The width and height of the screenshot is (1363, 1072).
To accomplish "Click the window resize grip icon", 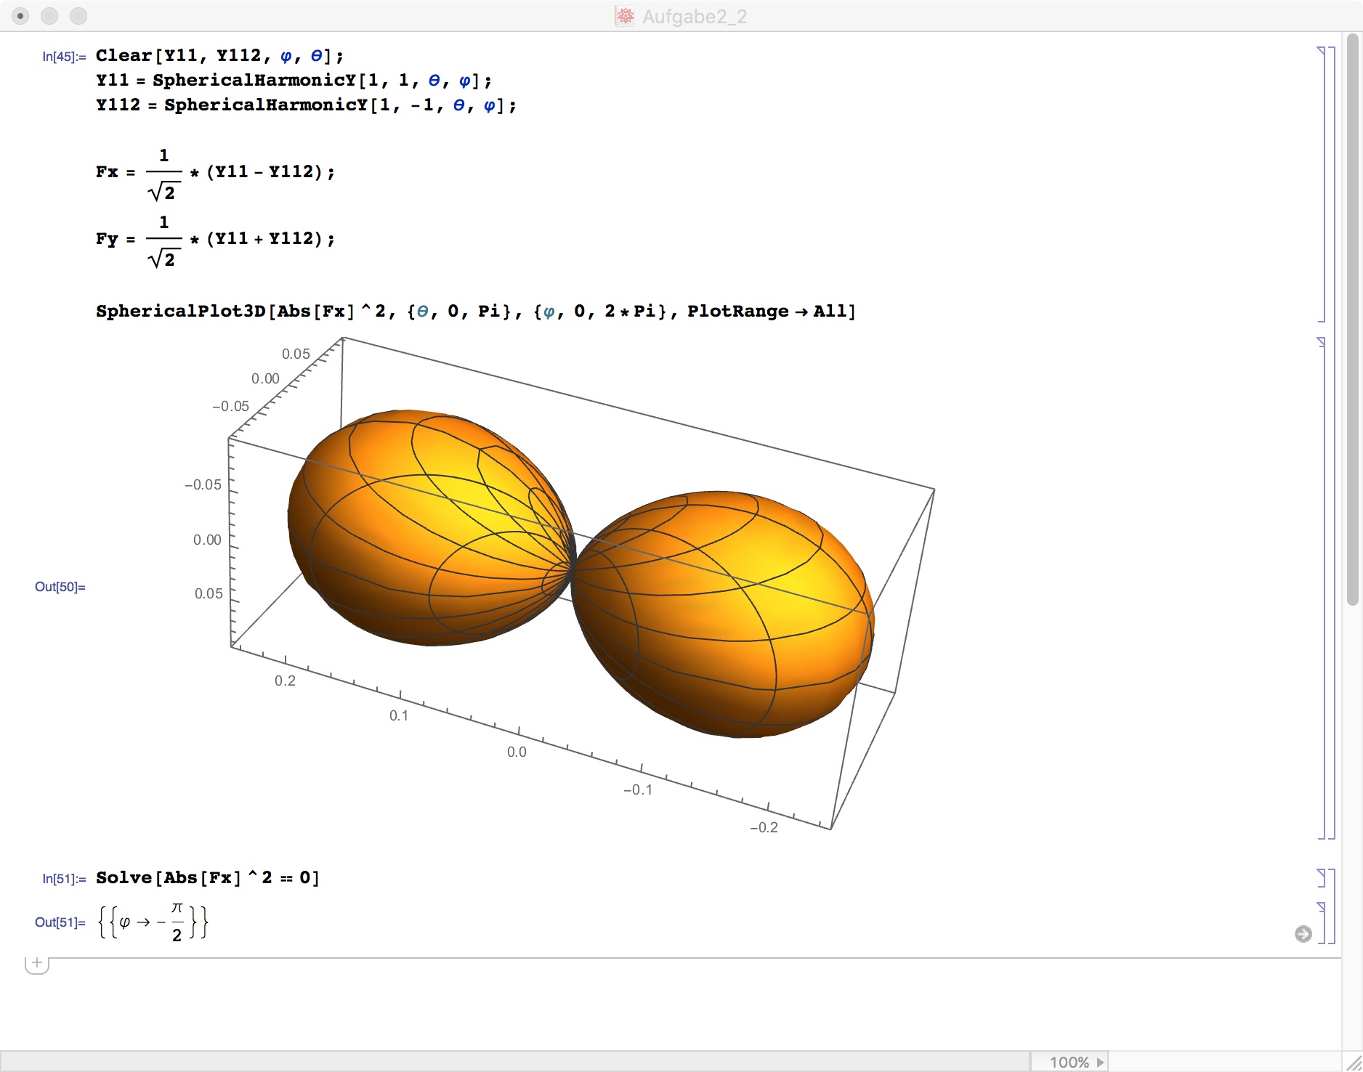I will point(1352,1062).
